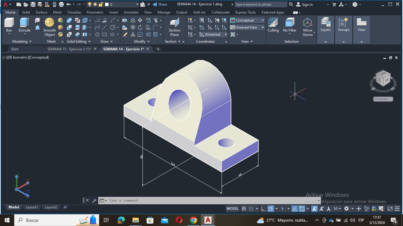Image resolution: width=403 pixels, height=226 pixels.
Task: Click the Section Plane tool
Action: click(x=174, y=23)
